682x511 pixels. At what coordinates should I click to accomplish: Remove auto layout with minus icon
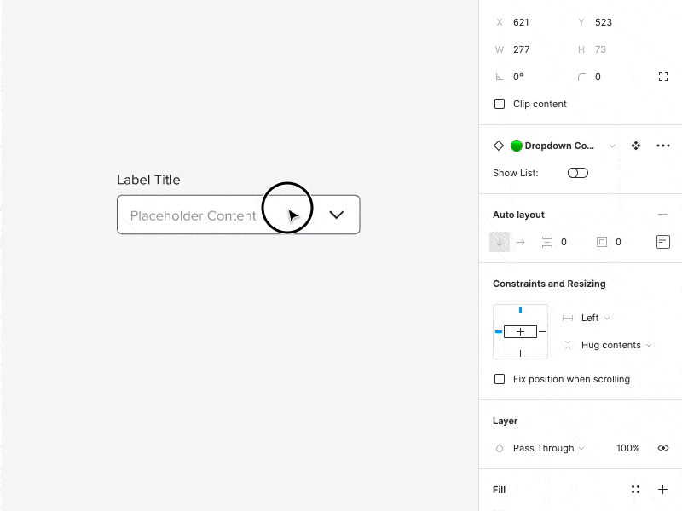(663, 214)
